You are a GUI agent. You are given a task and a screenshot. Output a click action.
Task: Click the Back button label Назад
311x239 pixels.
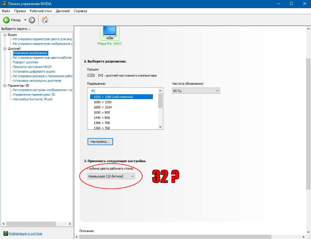click(16, 20)
